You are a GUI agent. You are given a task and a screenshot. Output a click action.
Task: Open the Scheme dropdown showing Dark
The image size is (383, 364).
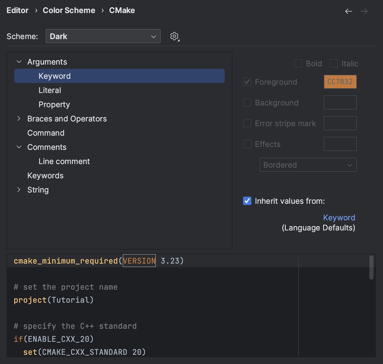pyautogui.click(x=103, y=36)
